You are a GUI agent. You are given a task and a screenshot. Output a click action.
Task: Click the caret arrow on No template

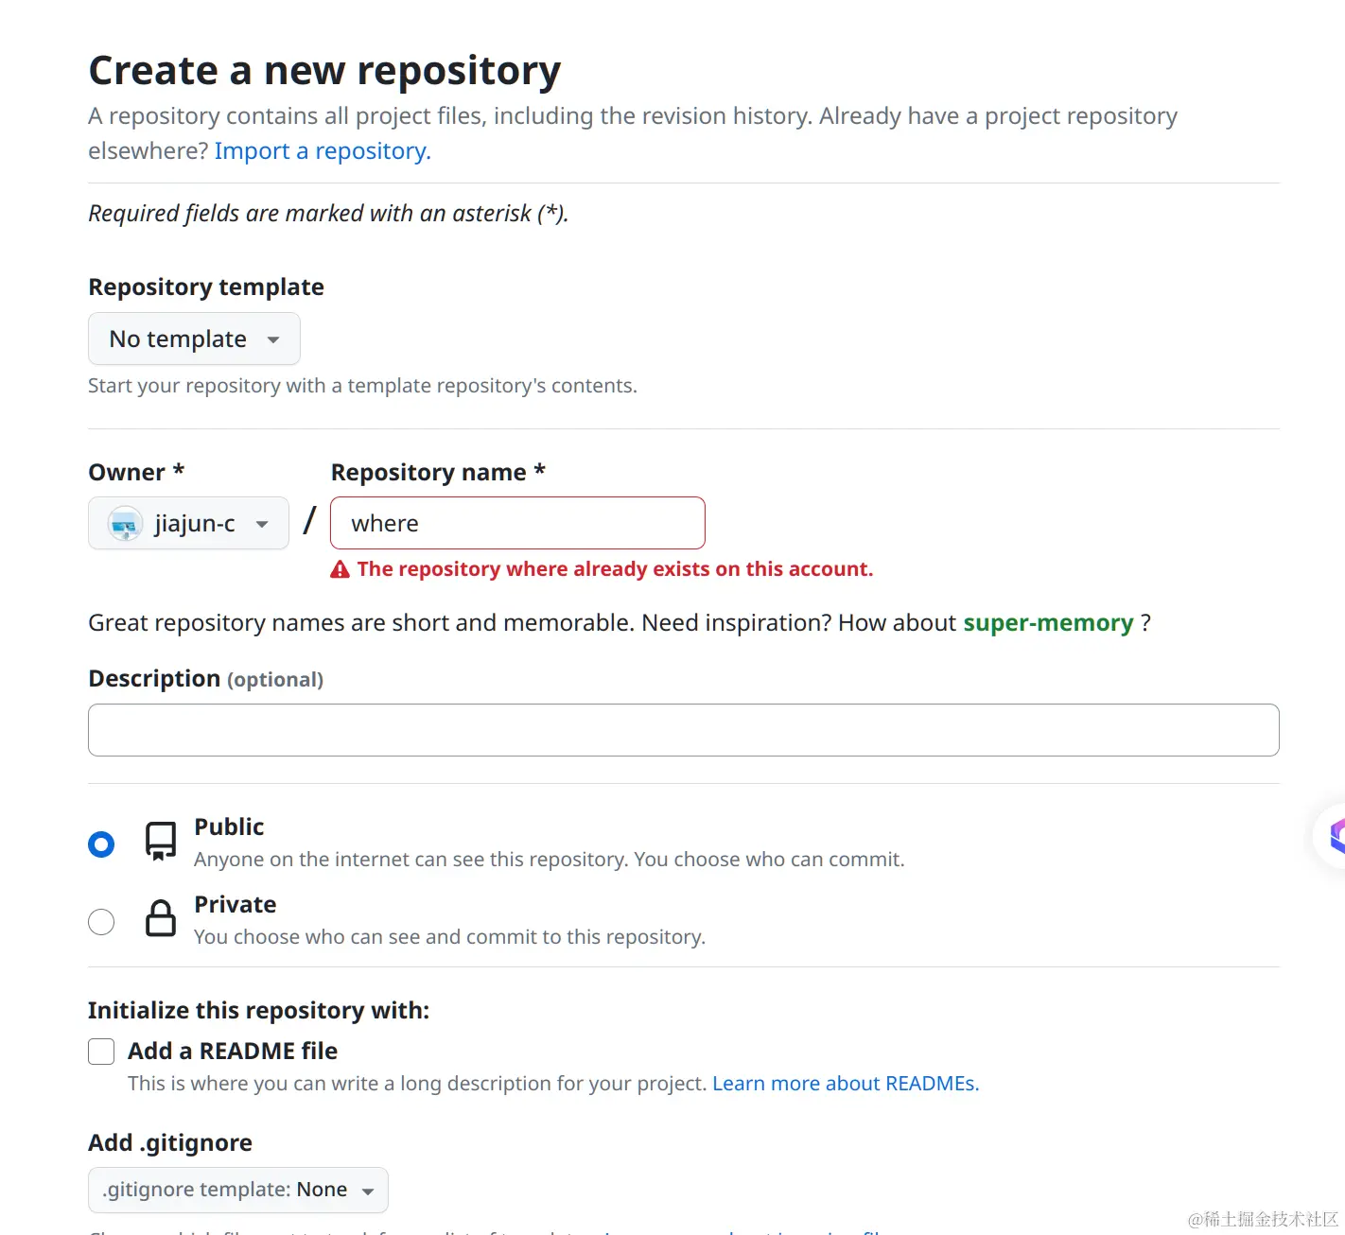click(273, 339)
